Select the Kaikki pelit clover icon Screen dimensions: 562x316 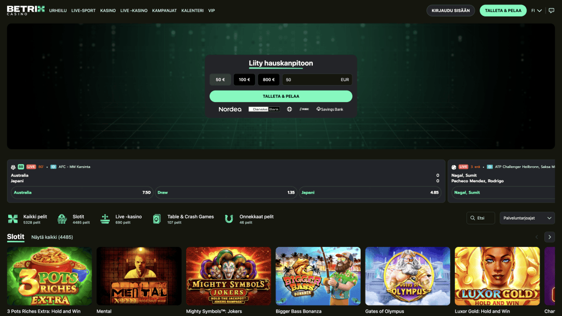tap(13, 219)
